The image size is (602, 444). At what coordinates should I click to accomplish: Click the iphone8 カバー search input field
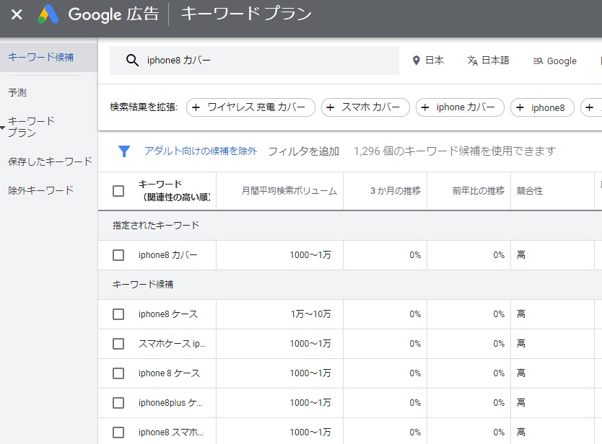click(254, 61)
